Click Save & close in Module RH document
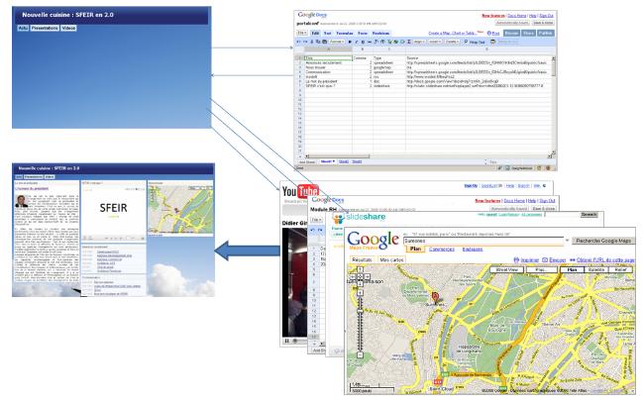Viewport: 642px width, 402px height. (544, 208)
